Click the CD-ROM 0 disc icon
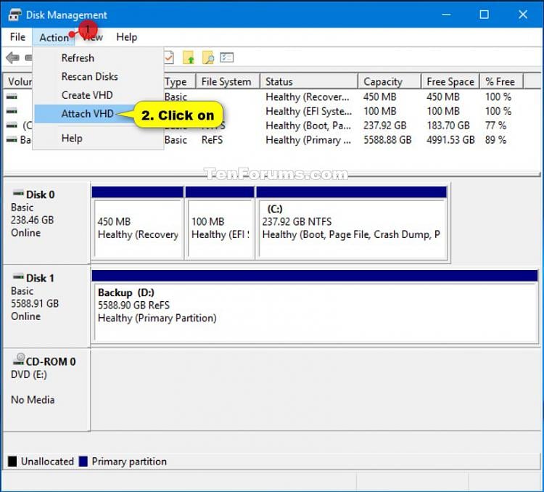 click(19, 359)
